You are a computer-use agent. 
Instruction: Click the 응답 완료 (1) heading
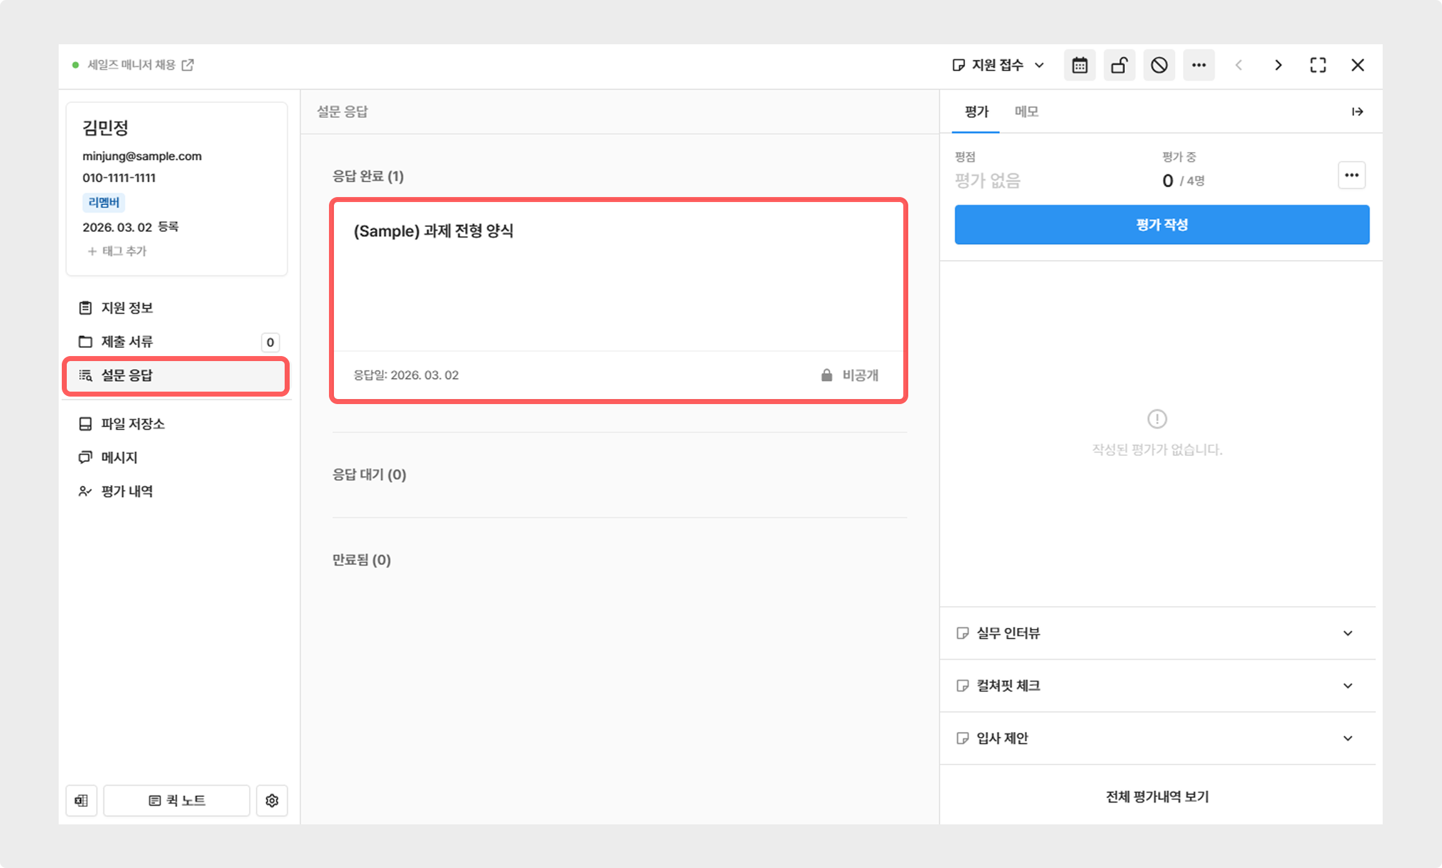(x=368, y=176)
